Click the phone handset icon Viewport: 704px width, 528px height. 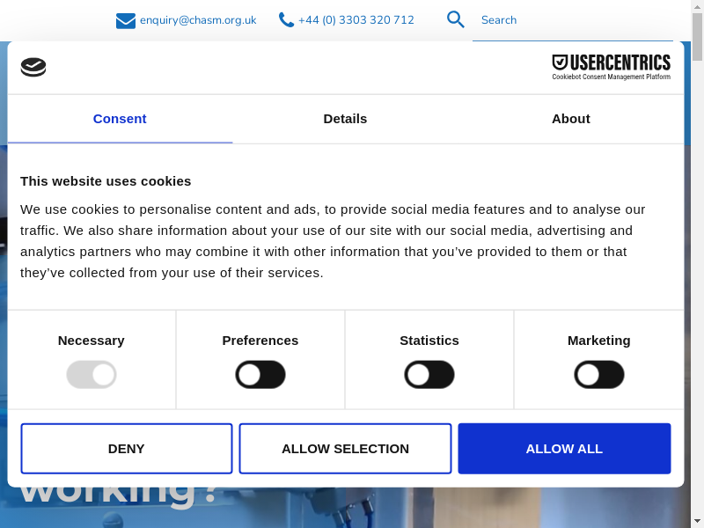[x=286, y=19]
